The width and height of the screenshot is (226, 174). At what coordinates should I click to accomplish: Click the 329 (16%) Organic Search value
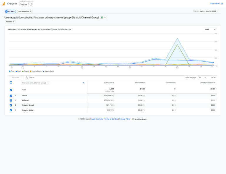110,105
